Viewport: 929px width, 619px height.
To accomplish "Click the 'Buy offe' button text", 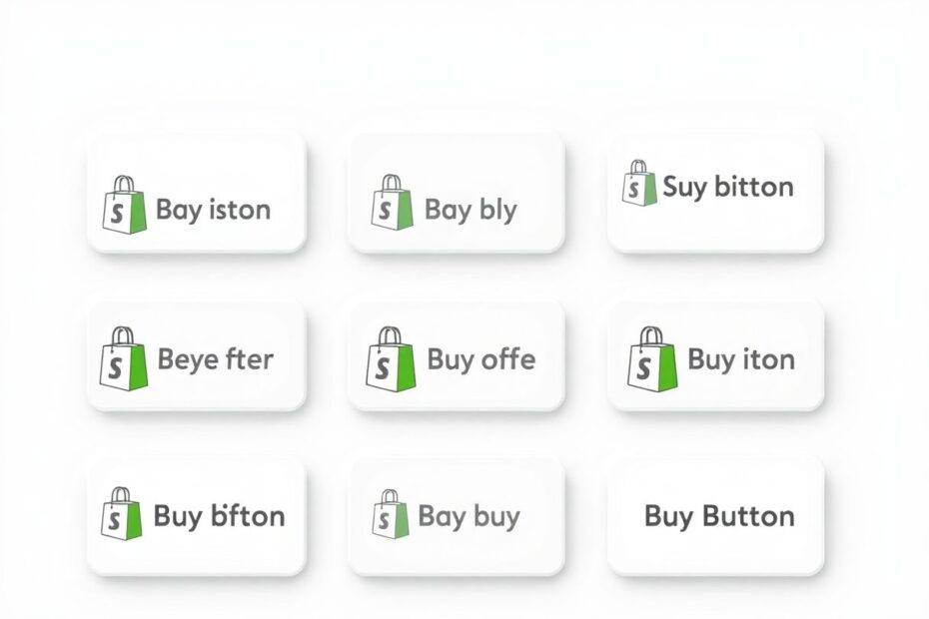I will 481,360.
